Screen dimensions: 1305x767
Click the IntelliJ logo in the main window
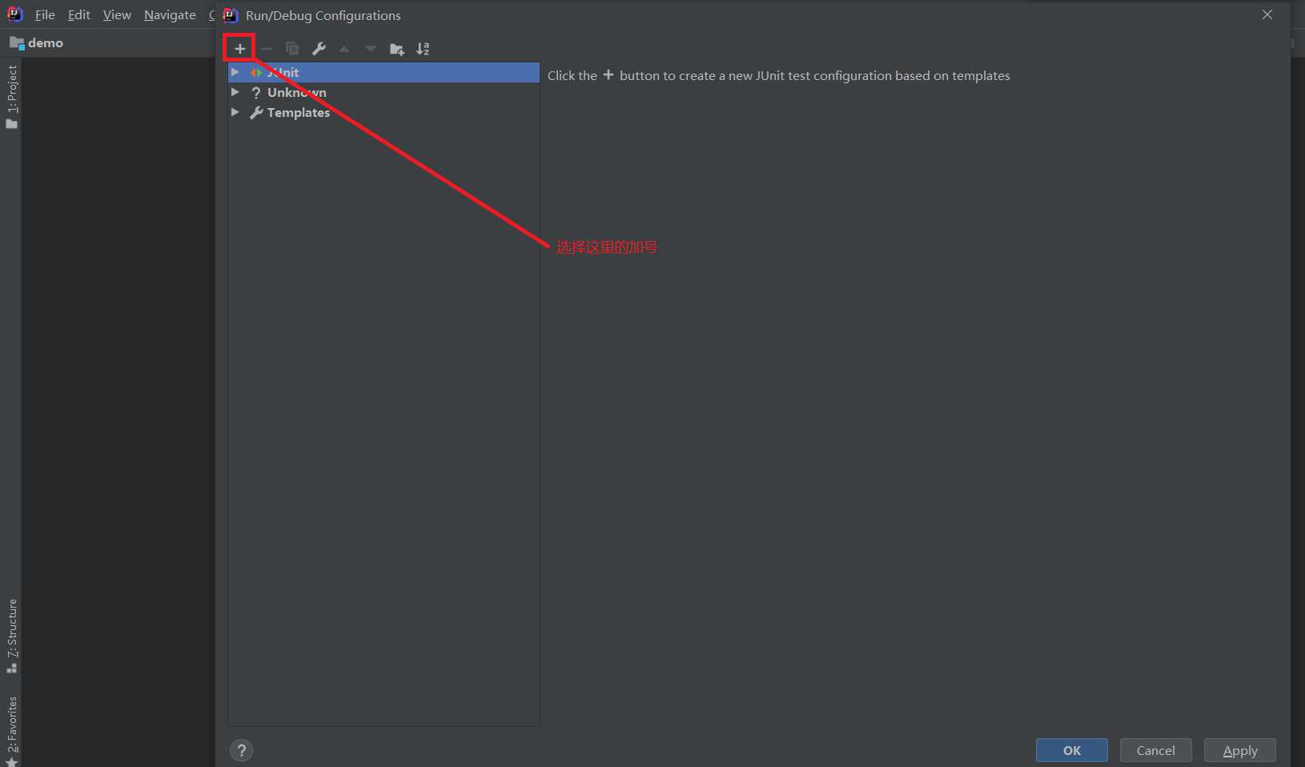pyautogui.click(x=15, y=14)
